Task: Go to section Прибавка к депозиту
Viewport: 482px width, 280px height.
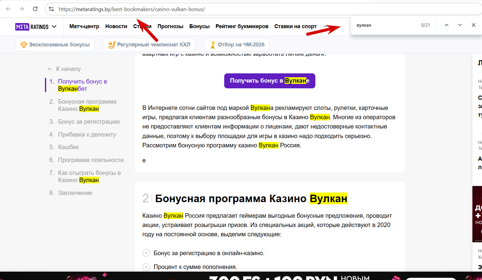Action: pos(87,134)
